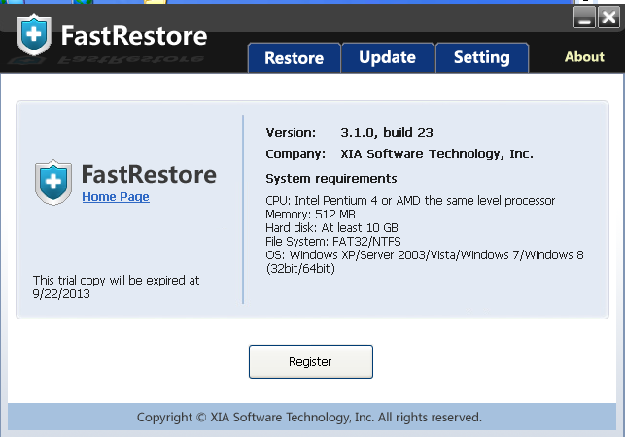
Task: Click the large FastRestore name in info panel
Action: [x=149, y=175]
